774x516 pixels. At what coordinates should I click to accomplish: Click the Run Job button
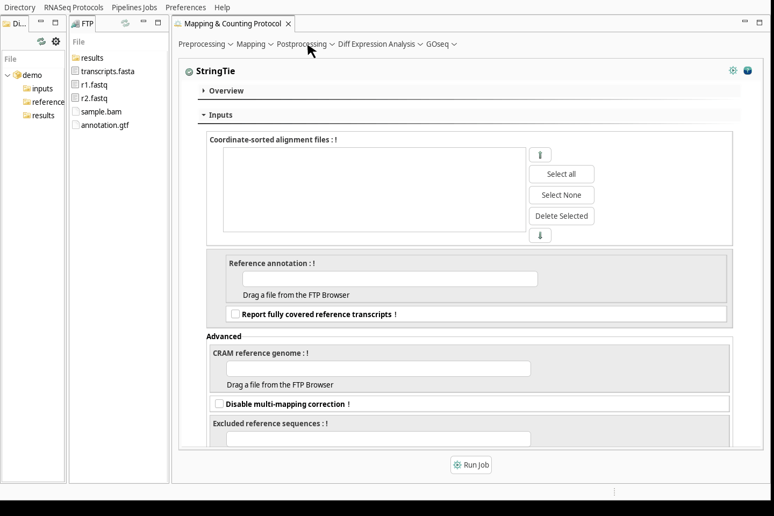[471, 465]
